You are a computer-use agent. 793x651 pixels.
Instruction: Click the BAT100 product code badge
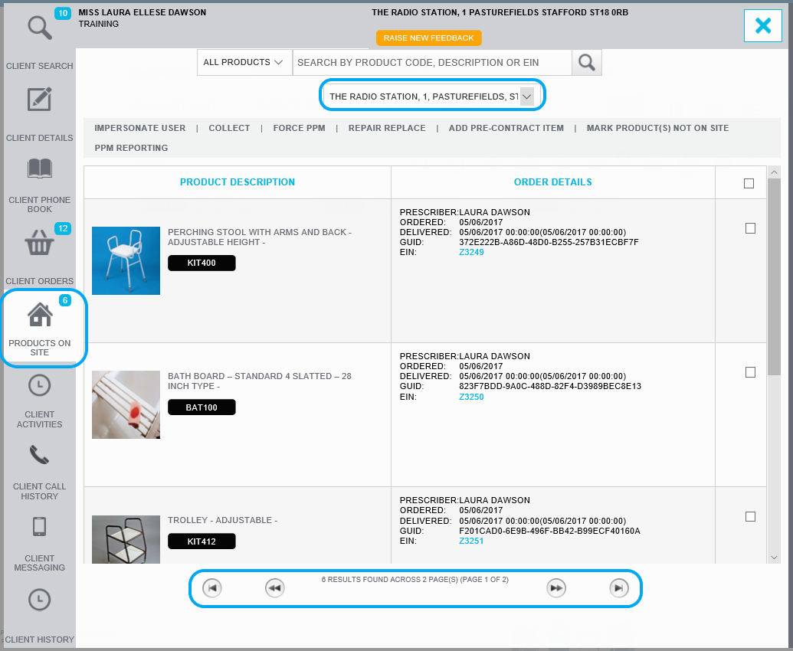(x=202, y=407)
